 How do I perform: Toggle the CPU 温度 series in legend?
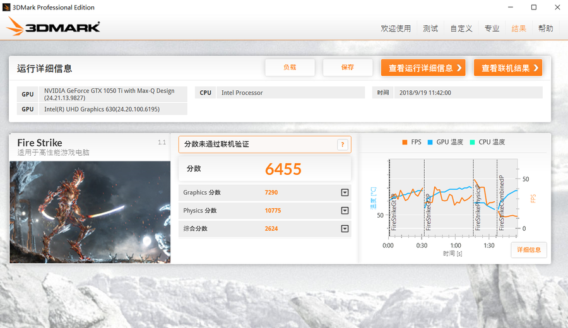[487, 143]
